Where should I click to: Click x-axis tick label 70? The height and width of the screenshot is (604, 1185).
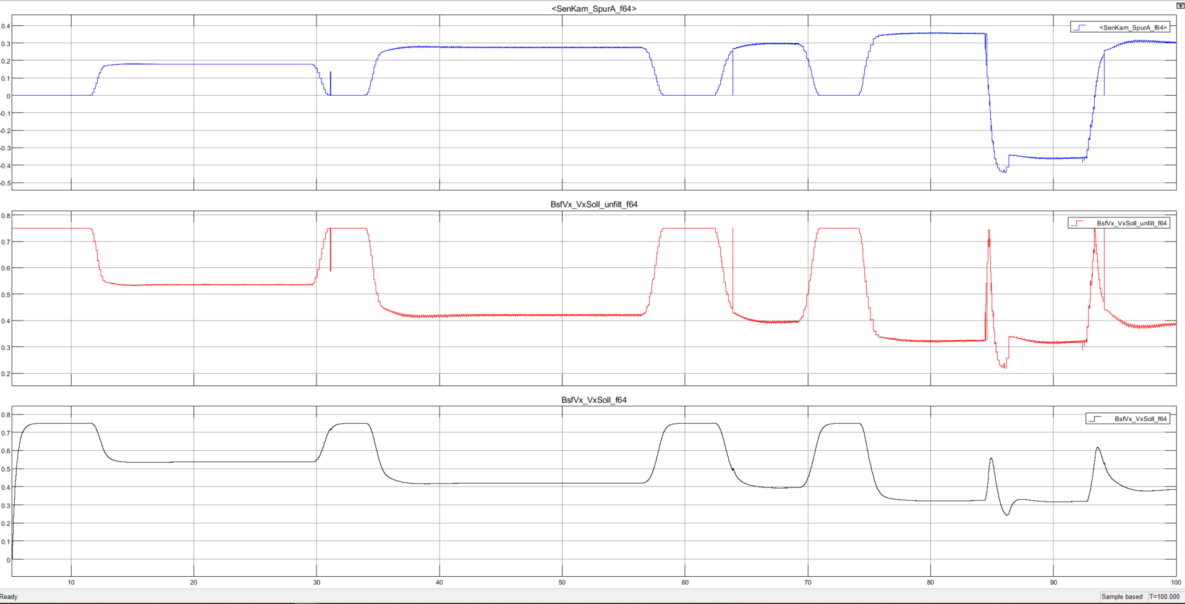pos(807,582)
